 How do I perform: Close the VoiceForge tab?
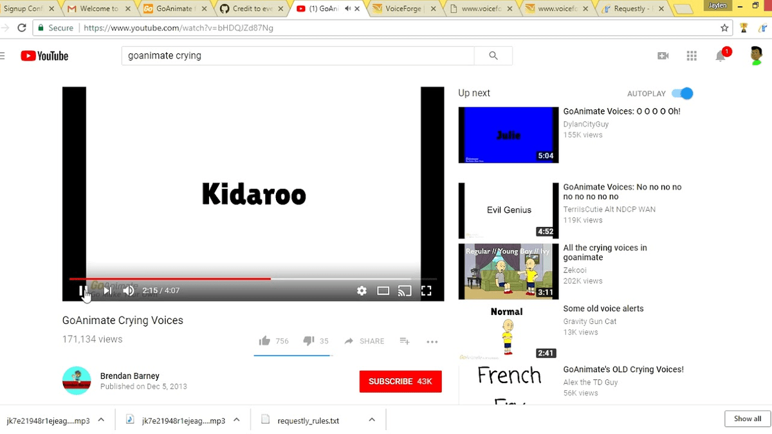[x=433, y=8]
